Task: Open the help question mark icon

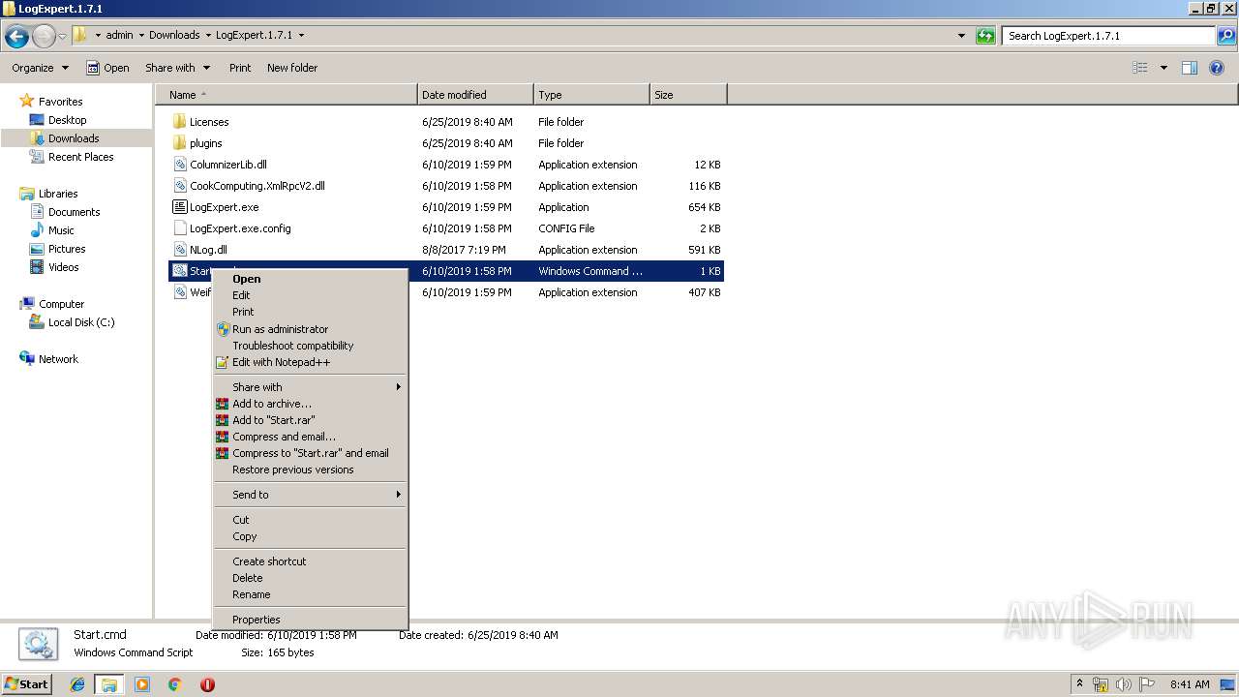Action: click(1217, 68)
